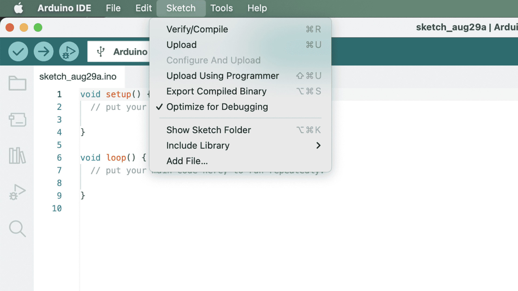Click line number 10 in editor gutter
Image resolution: width=518 pixels, height=291 pixels.
[57, 208]
